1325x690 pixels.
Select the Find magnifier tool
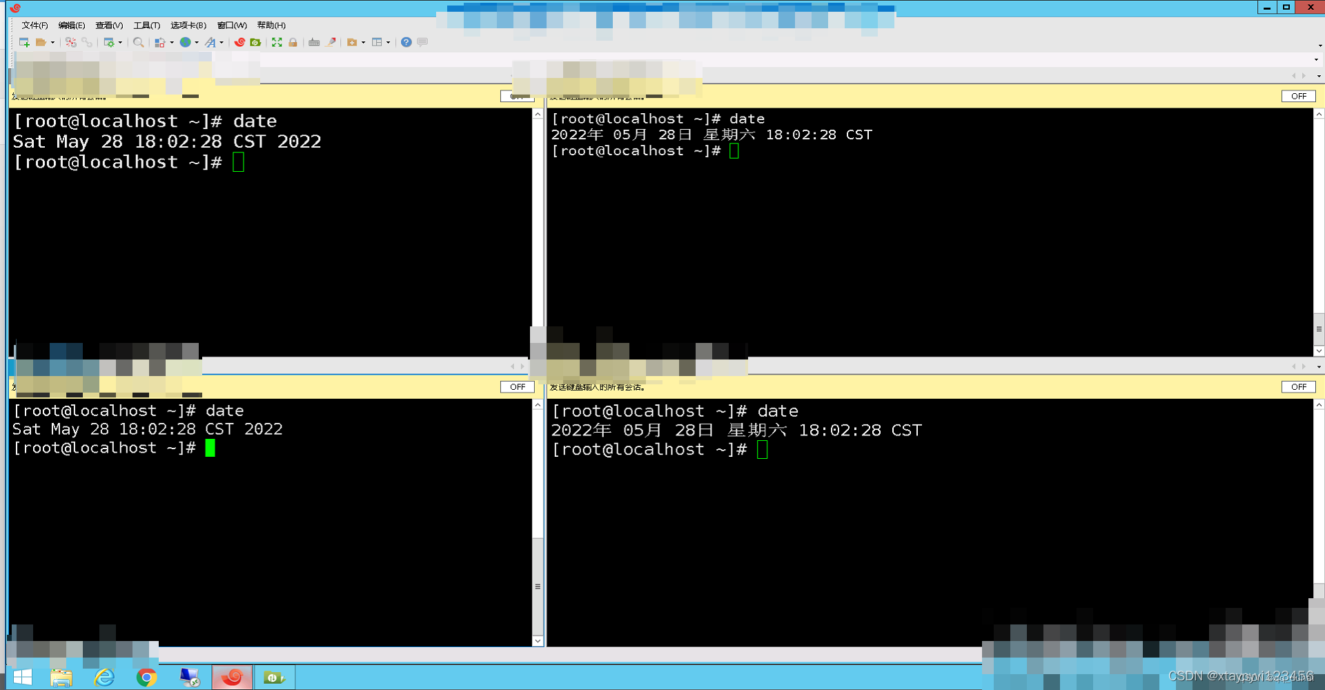[x=139, y=42]
